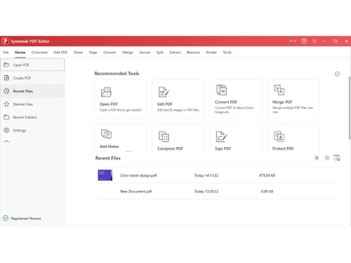The width and height of the screenshot is (351, 263).
Task: Open the Secure tab
Action: 145,53
